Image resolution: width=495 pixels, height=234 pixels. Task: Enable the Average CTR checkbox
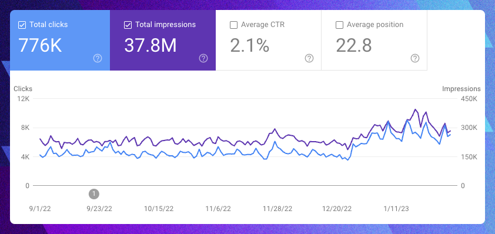[x=233, y=25]
